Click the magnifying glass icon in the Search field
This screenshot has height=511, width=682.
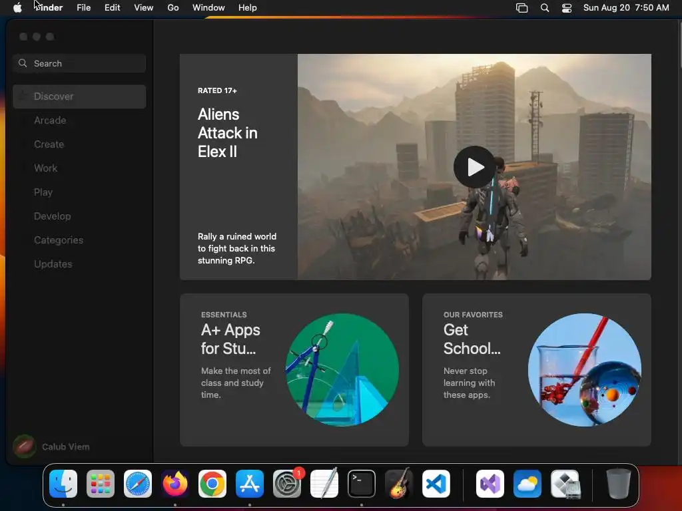(x=23, y=63)
